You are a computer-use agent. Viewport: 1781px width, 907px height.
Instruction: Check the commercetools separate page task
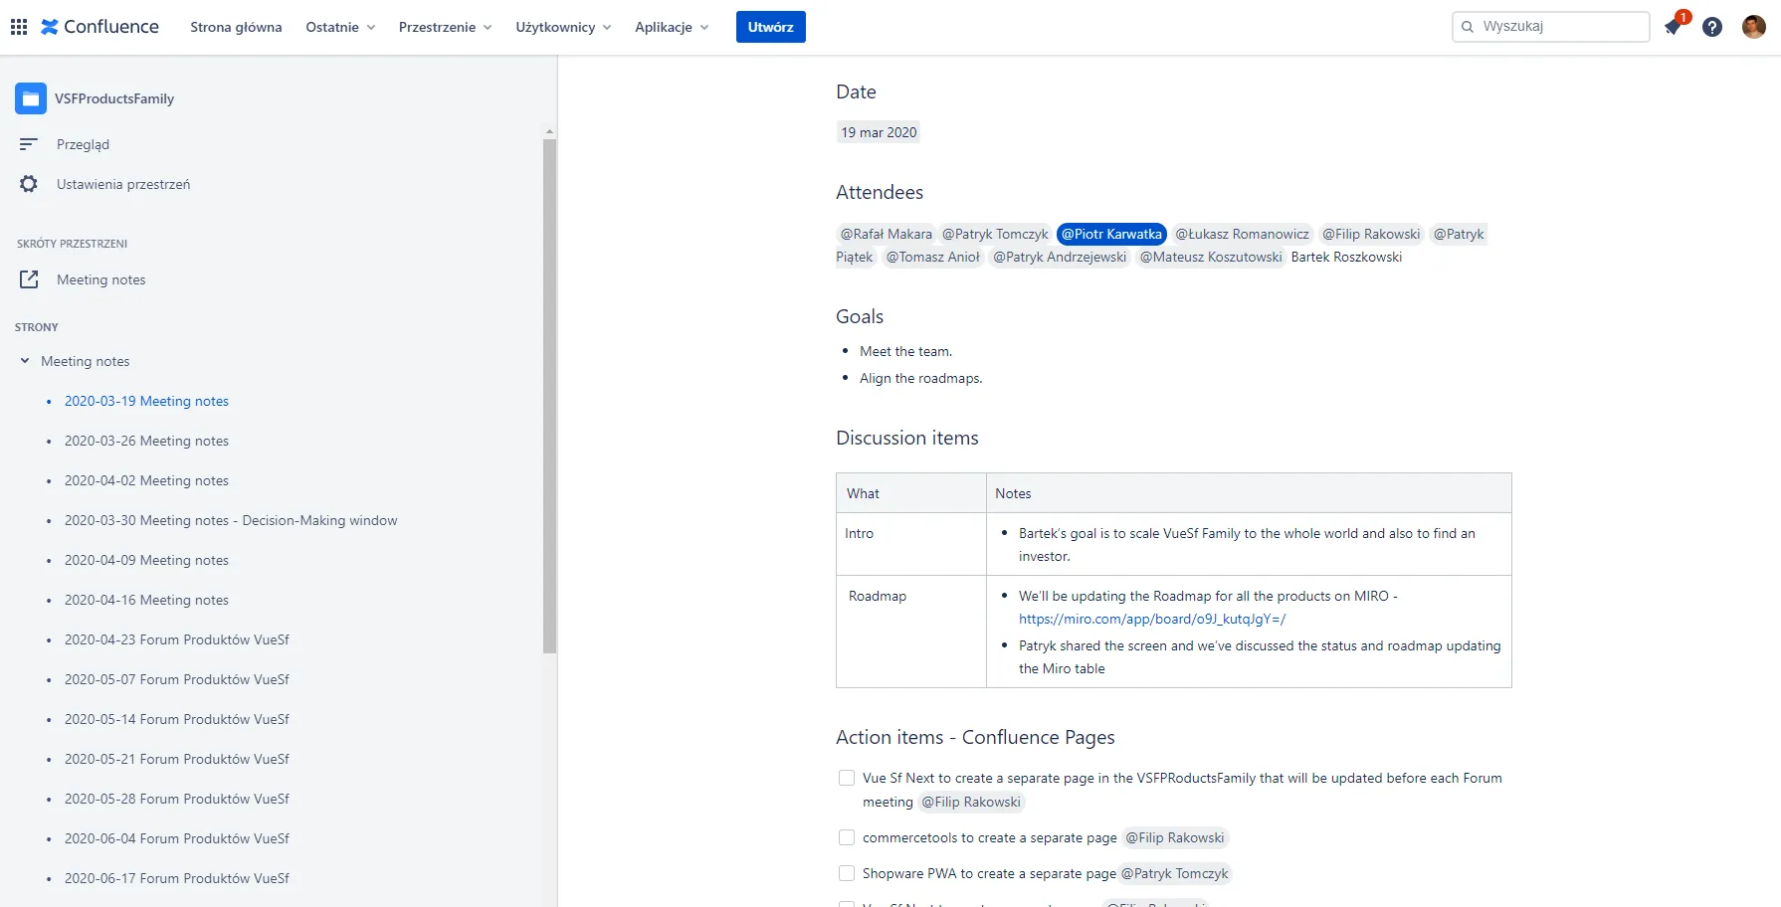(x=847, y=837)
